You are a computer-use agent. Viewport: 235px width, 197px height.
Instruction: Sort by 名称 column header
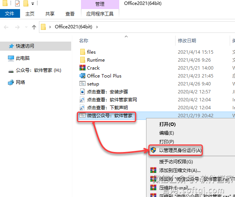pos(84,40)
